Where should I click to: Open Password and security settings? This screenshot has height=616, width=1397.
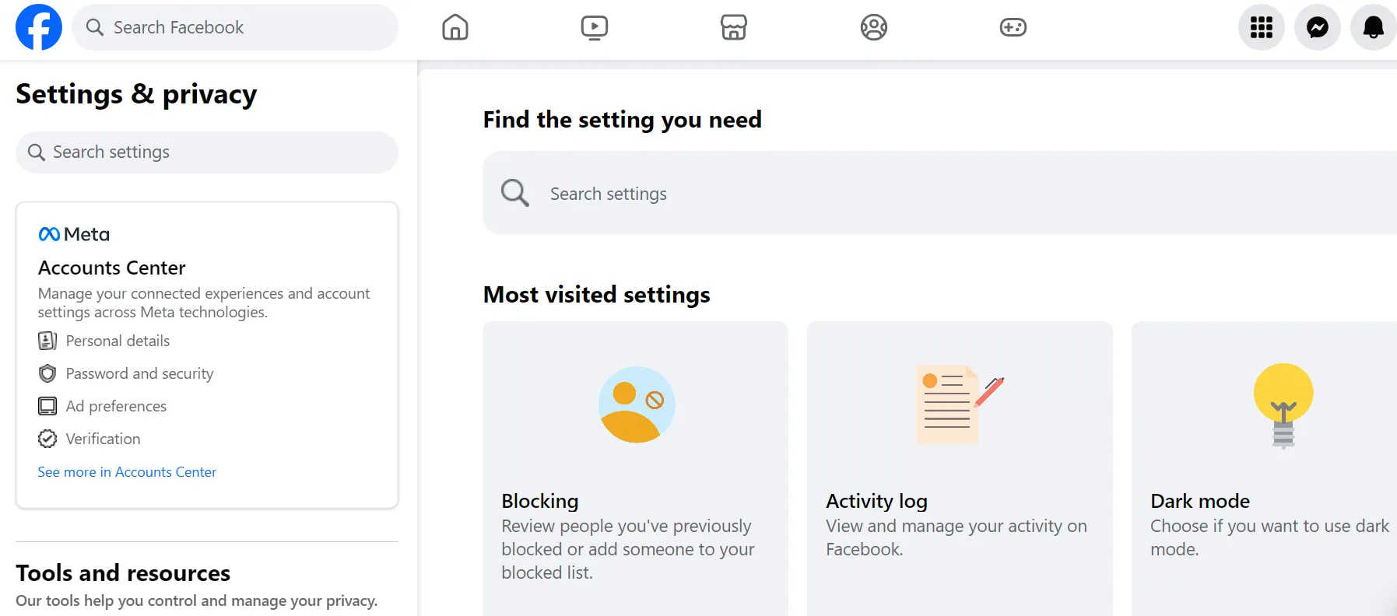[139, 373]
